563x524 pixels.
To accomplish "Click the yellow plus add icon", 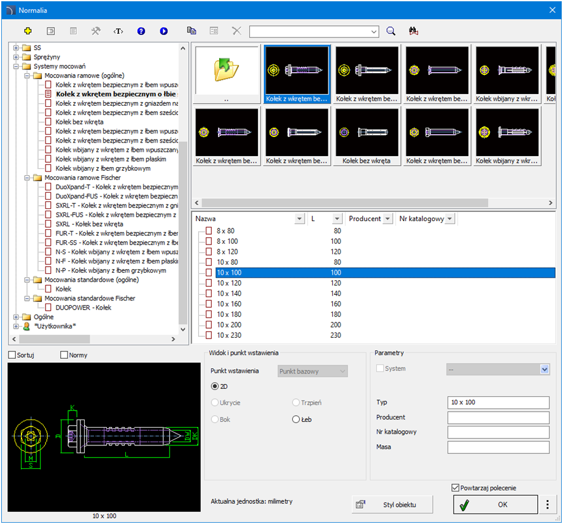I will [28, 31].
